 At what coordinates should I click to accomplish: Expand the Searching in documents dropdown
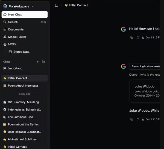145,66
